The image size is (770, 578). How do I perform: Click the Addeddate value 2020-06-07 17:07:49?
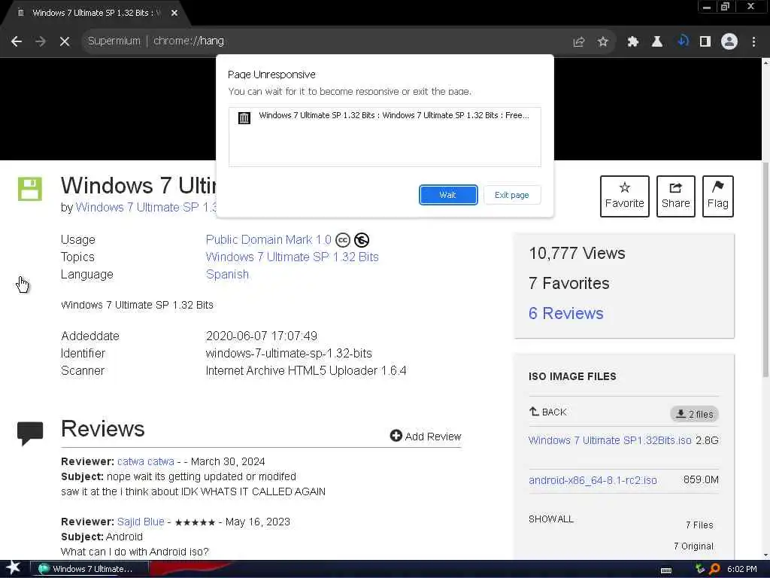click(x=261, y=336)
